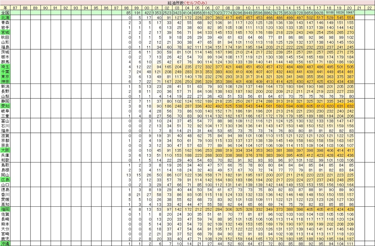Click the 鹿児 row label
Image resolution: width=375 pixels, height=246 pixels.
click(5, 239)
